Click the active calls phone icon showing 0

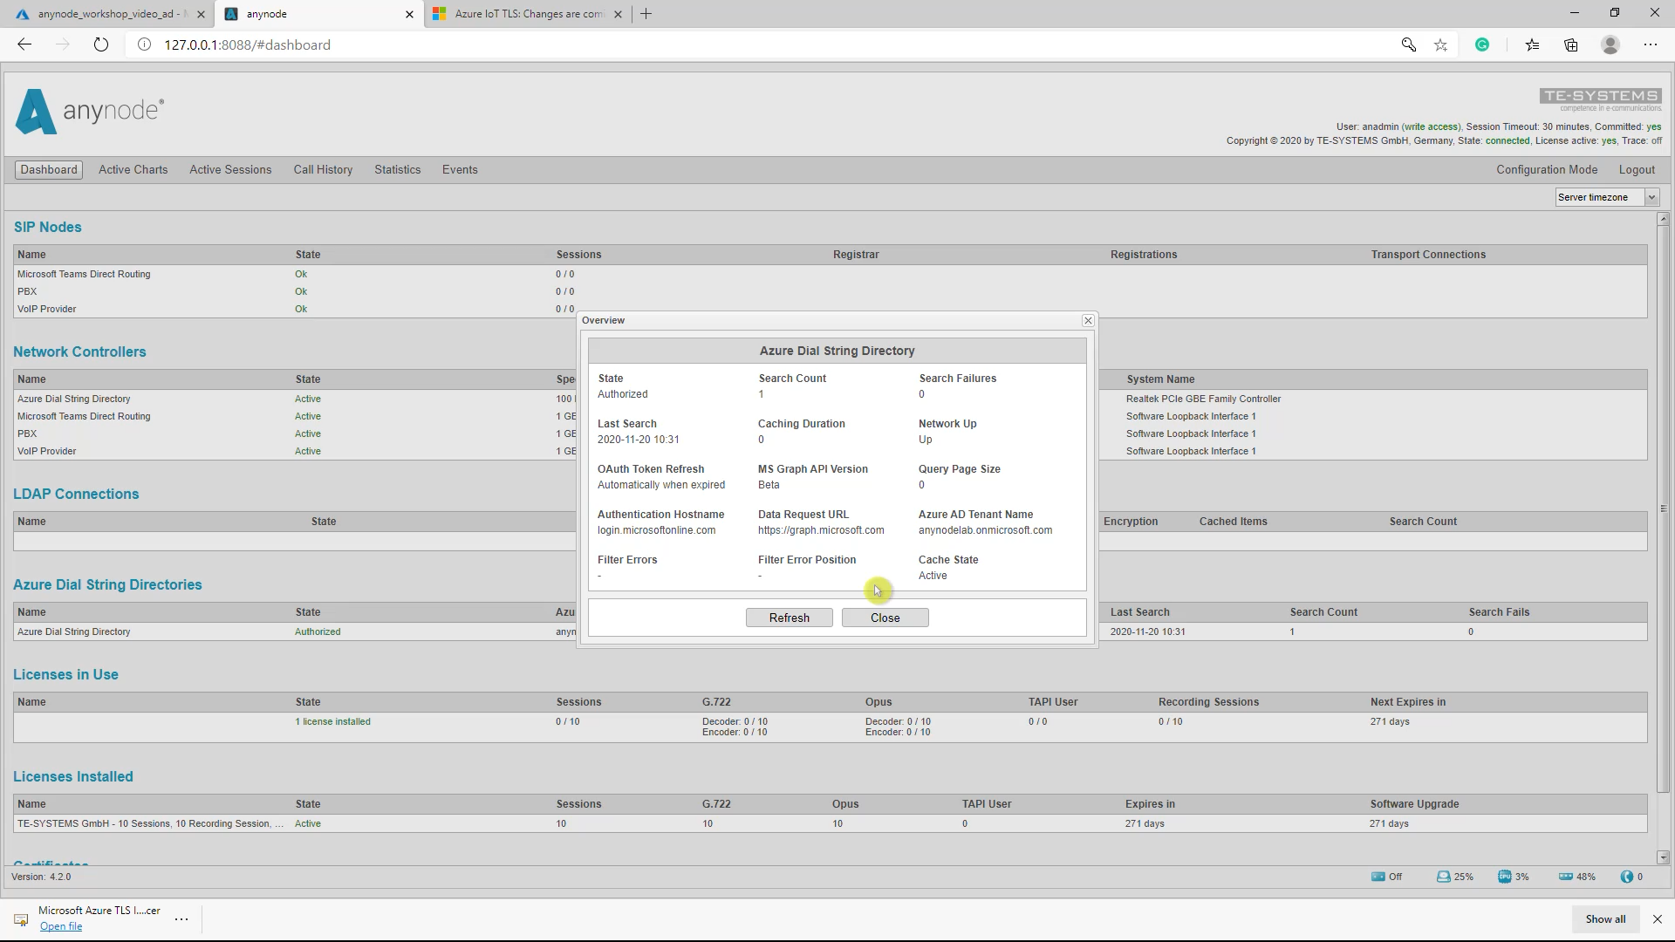1627,877
